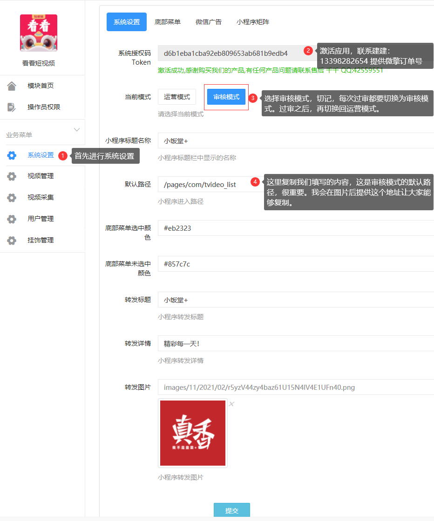
Task: Click the 小程序标题名称 input field
Action: pyautogui.click(x=296, y=141)
